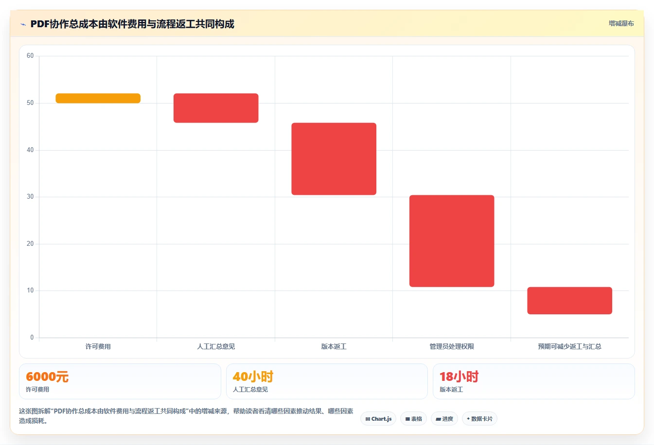Select the red 人工汇总意见 bar

tap(216, 108)
